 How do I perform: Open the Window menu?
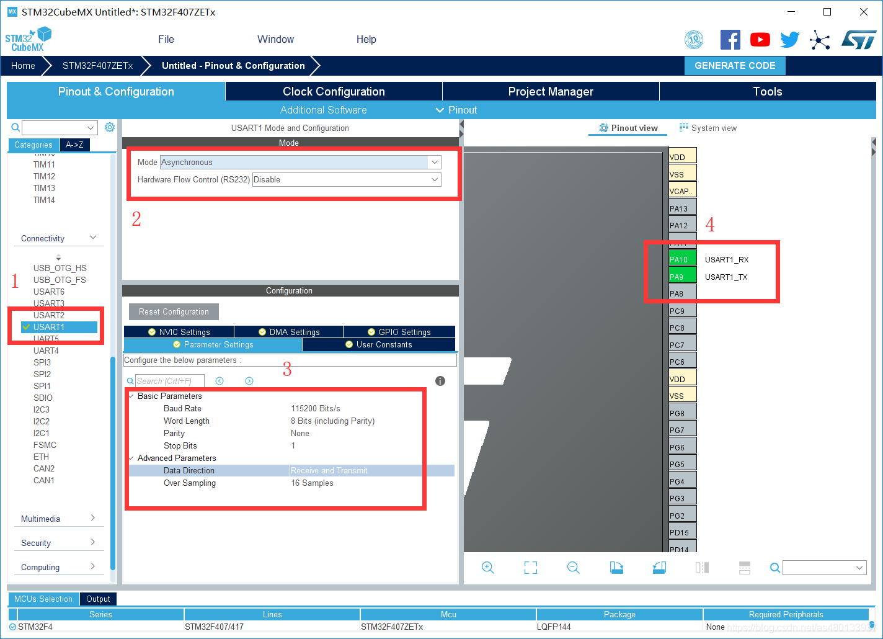[275, 39]
